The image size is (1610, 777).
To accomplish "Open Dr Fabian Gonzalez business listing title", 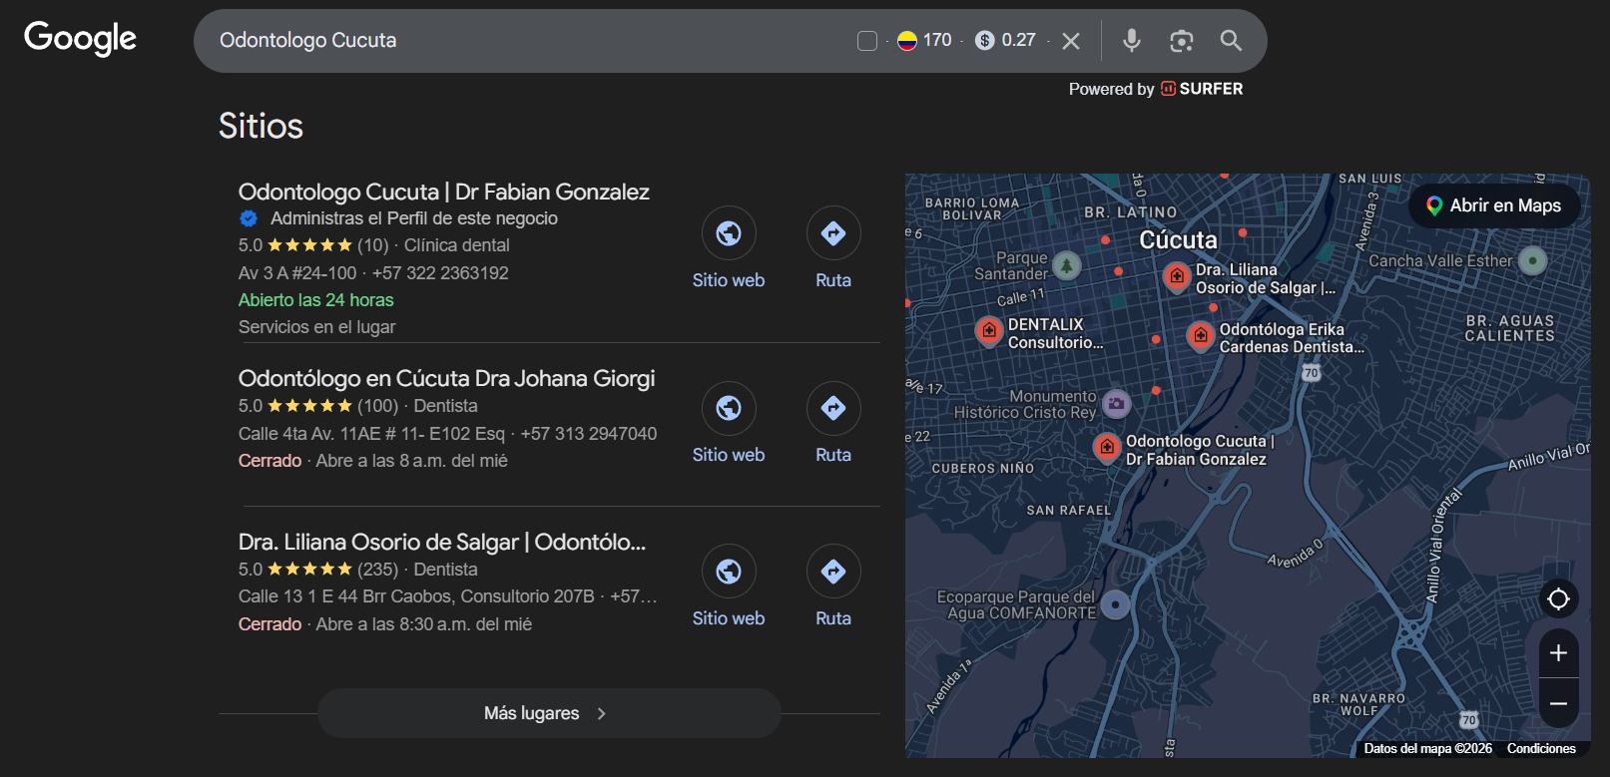I will (x=443, y=192).
